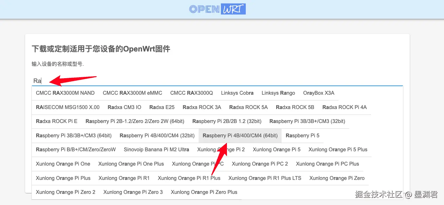Choose Xunlong Orange Pi Zero 3
The height and width of the screenshot is (205, 444).
[133, 192]
